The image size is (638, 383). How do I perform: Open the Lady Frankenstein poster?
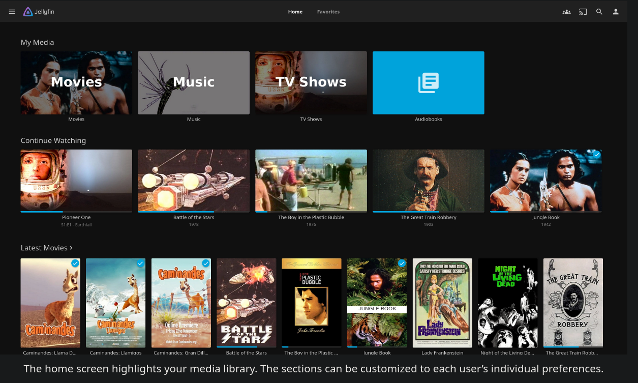(x=442, y=303)
